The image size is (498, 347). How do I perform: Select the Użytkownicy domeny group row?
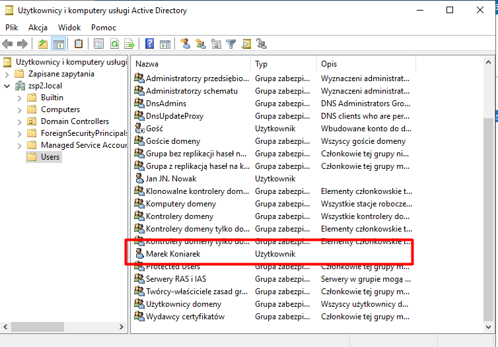273,304
